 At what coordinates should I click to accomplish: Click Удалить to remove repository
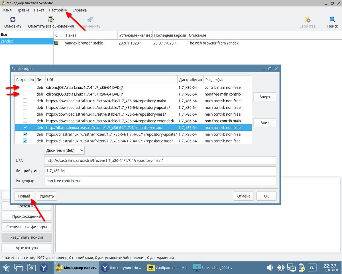47,196
